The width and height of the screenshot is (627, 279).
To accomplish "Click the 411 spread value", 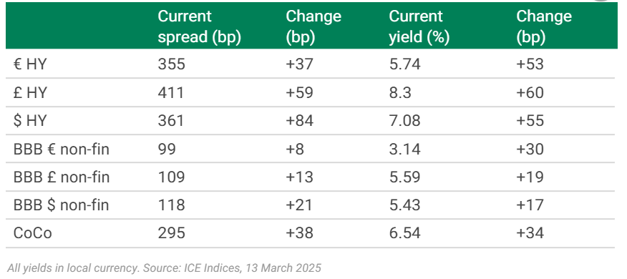I will click(x=171, y=92).
